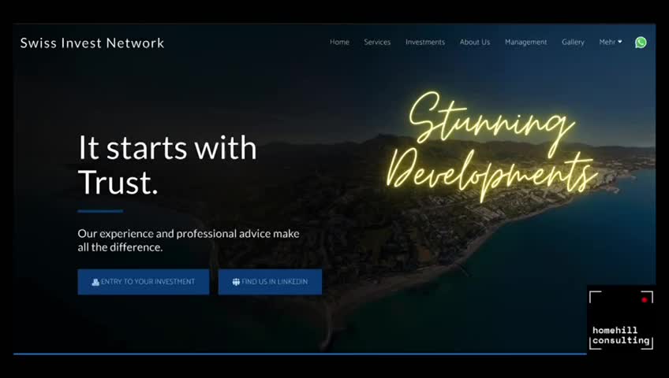This screenshot has height=378, width=669.
Task: Open the WhatsApp contact icon
Action: pos(641,43)
